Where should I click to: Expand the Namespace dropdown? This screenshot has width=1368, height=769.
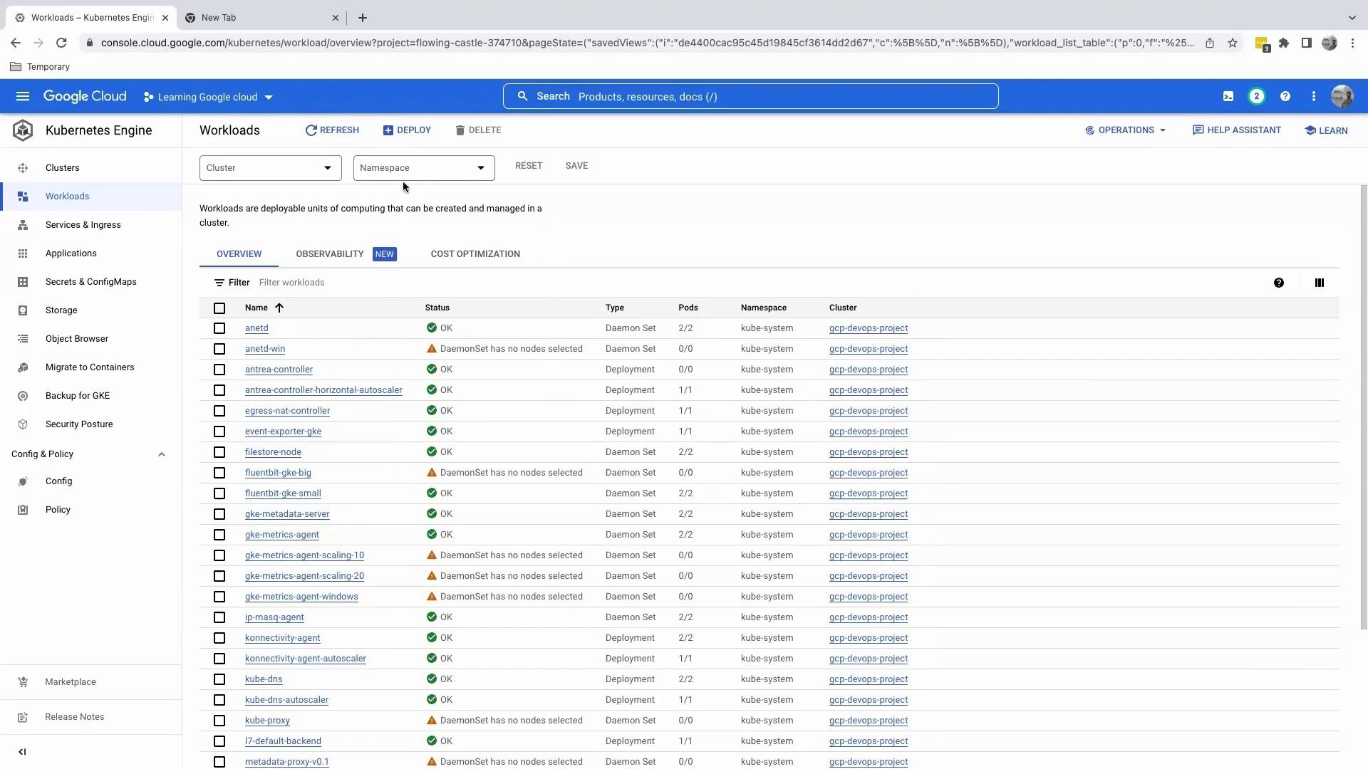[x=423, y=168]
